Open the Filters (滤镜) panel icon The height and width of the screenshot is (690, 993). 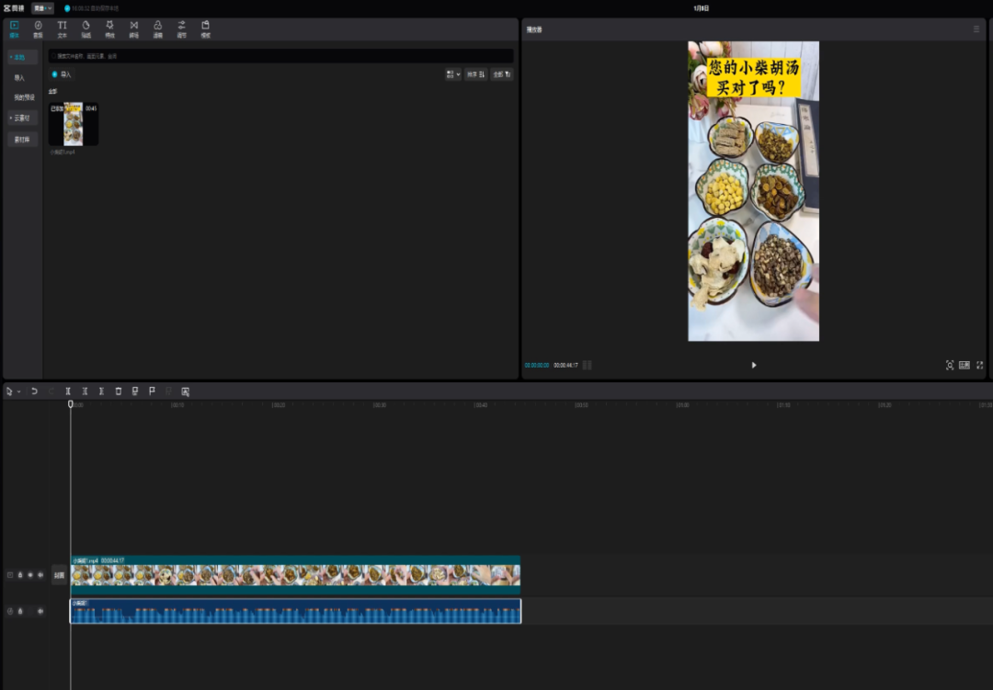tap(157, 28)
